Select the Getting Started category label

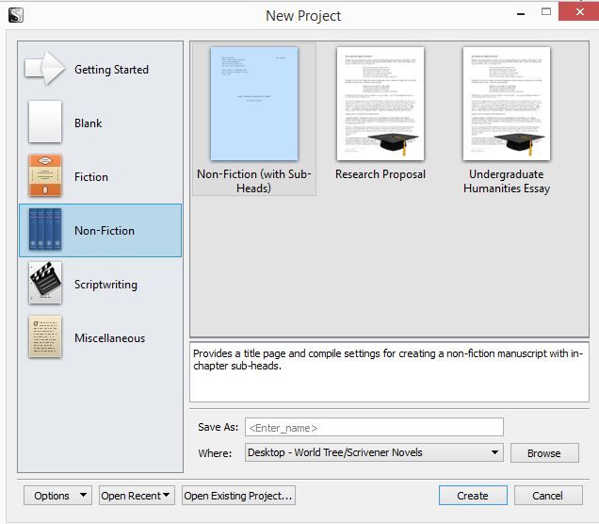pyautogui.click(x=111, y=70)
